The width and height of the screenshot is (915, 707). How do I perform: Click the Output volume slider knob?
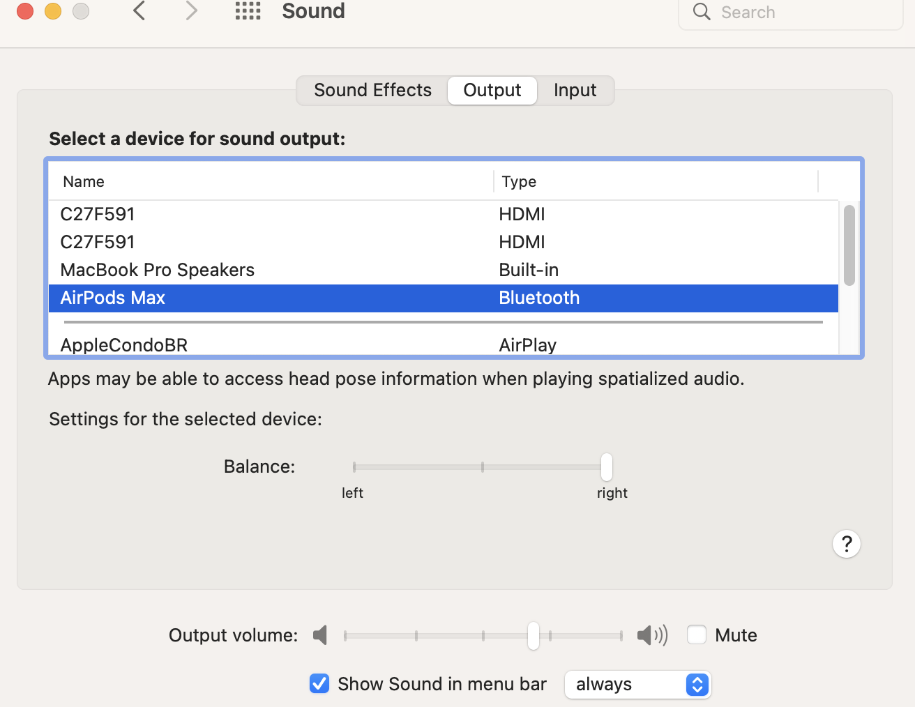click(534, 636)
